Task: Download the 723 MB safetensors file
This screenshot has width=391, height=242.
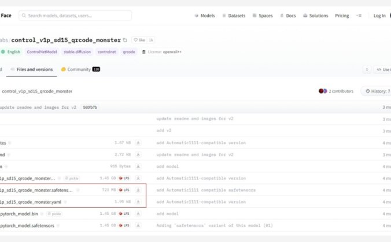Action: click(138, 190)
